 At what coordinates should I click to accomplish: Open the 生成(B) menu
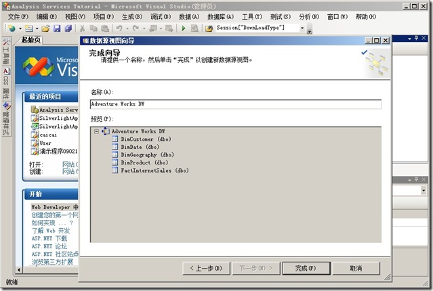132,17
